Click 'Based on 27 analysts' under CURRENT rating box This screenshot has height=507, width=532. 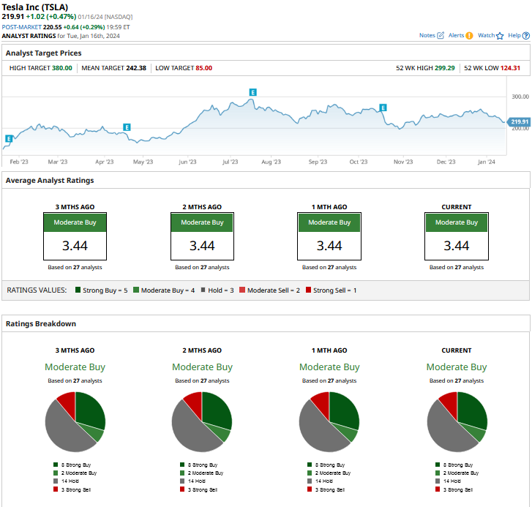457,267
